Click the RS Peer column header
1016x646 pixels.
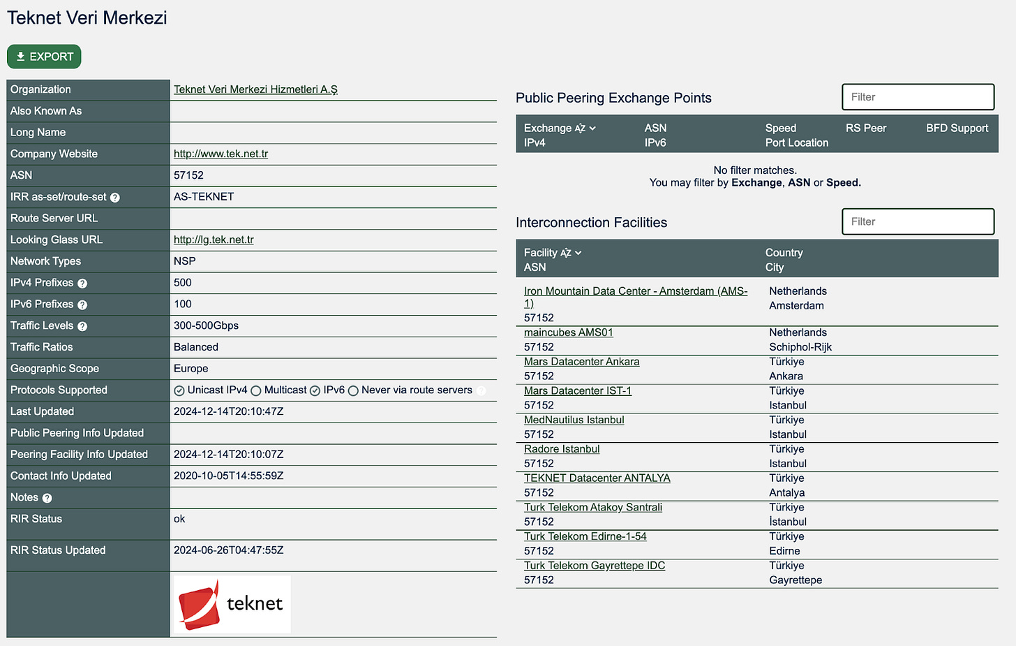tap(866, 129)
